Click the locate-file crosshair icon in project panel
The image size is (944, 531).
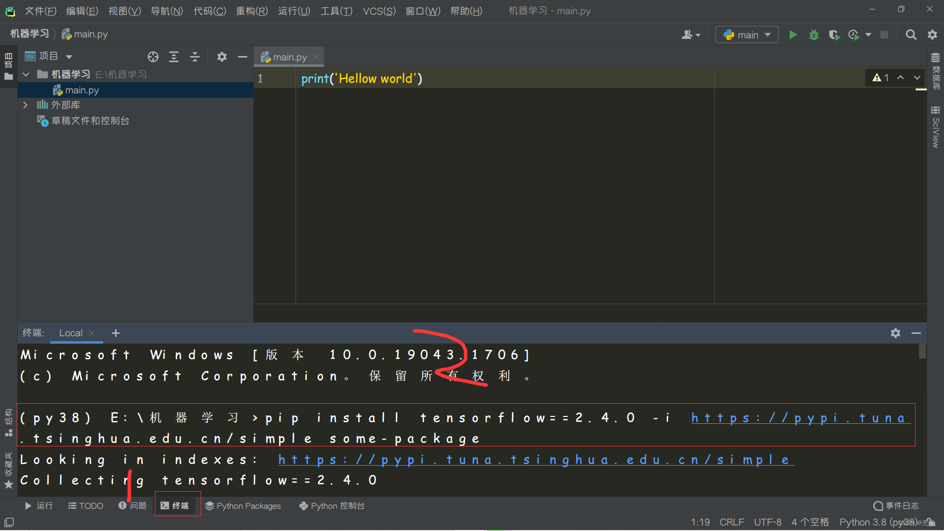click(153, 57)
